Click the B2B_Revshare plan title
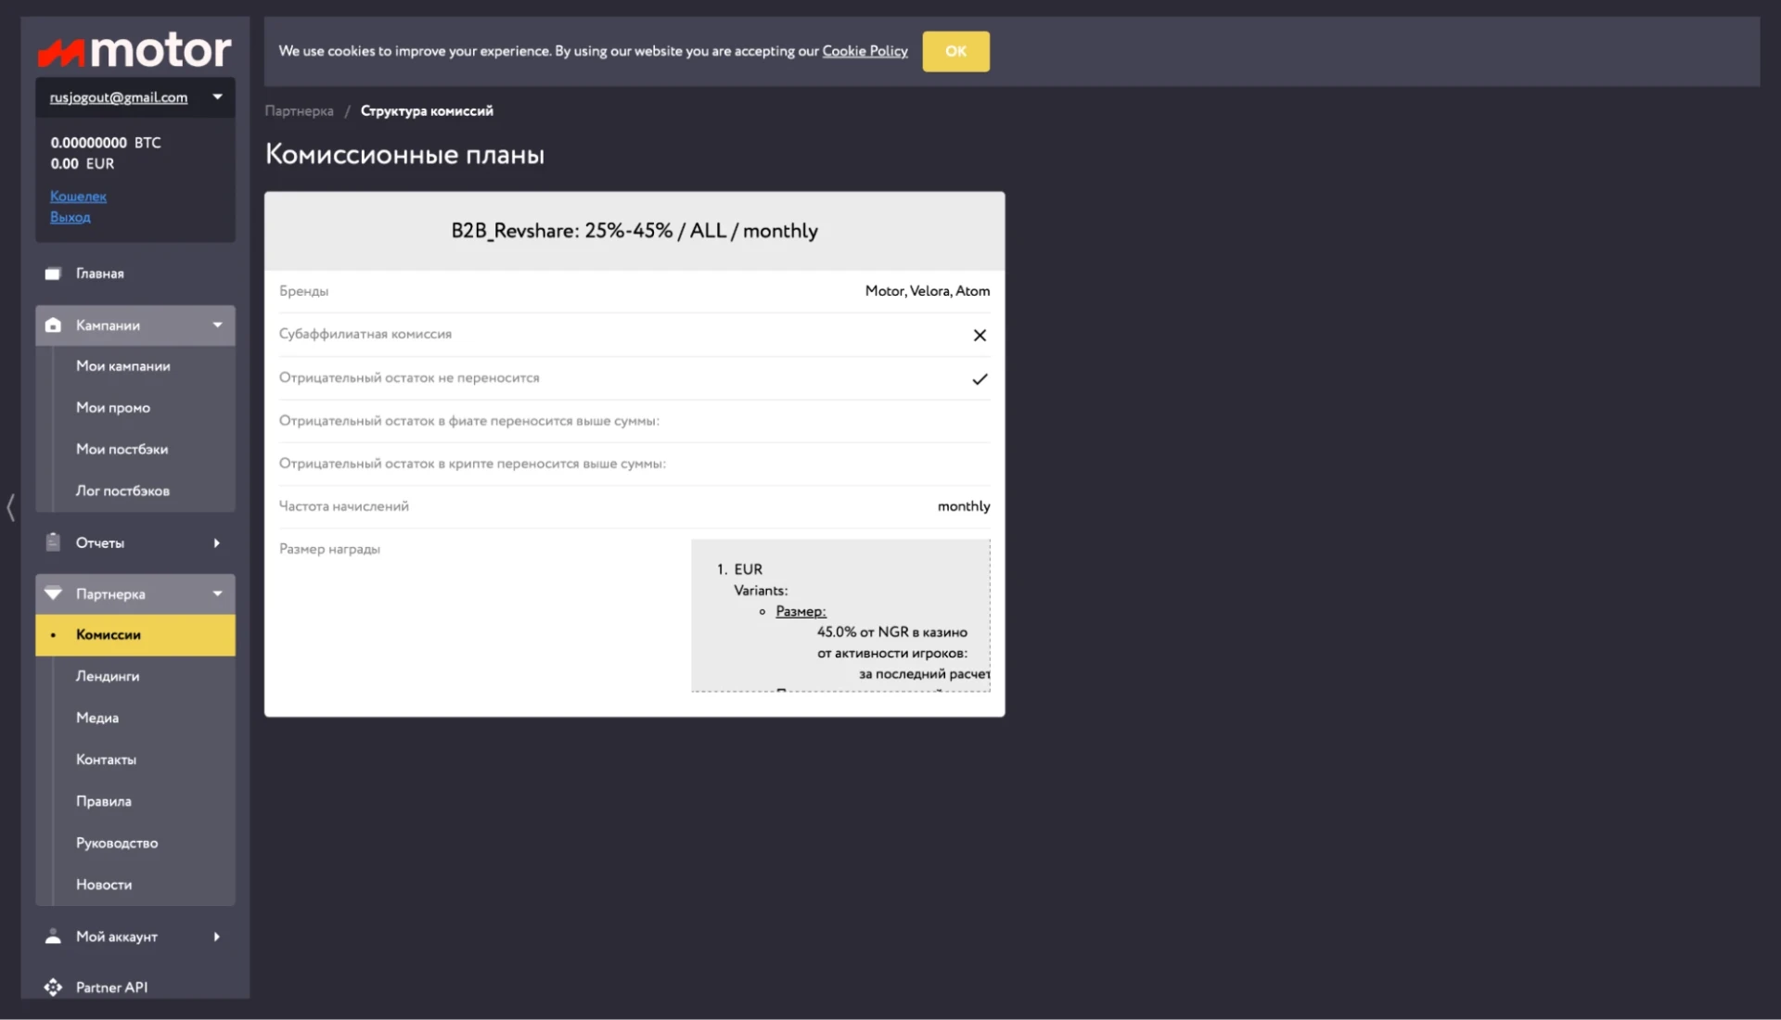1781x1020 pixels. point(634,231)
